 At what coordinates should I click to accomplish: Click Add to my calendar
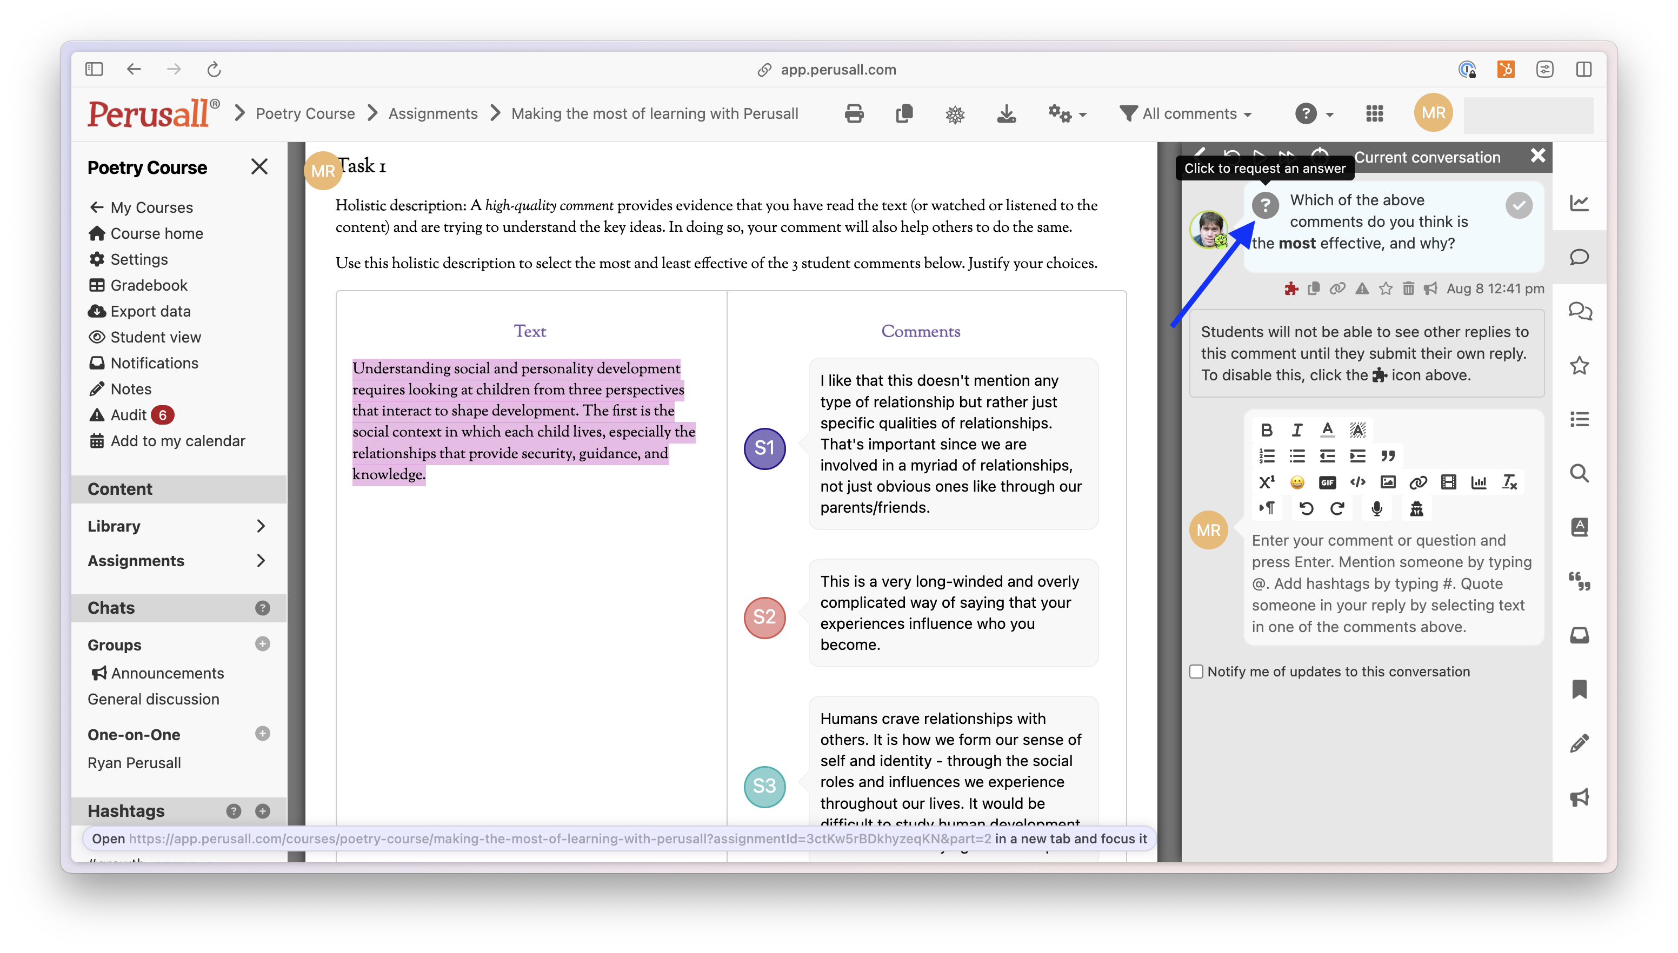pyautogui.click(x=177, y=440)
